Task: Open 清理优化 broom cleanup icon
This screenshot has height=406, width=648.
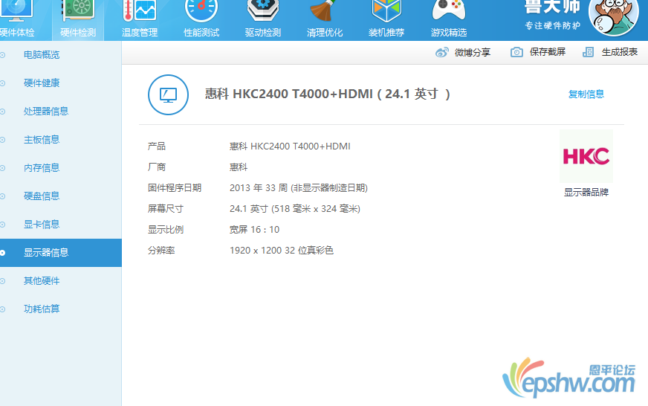Action: [x=325, y=10]
